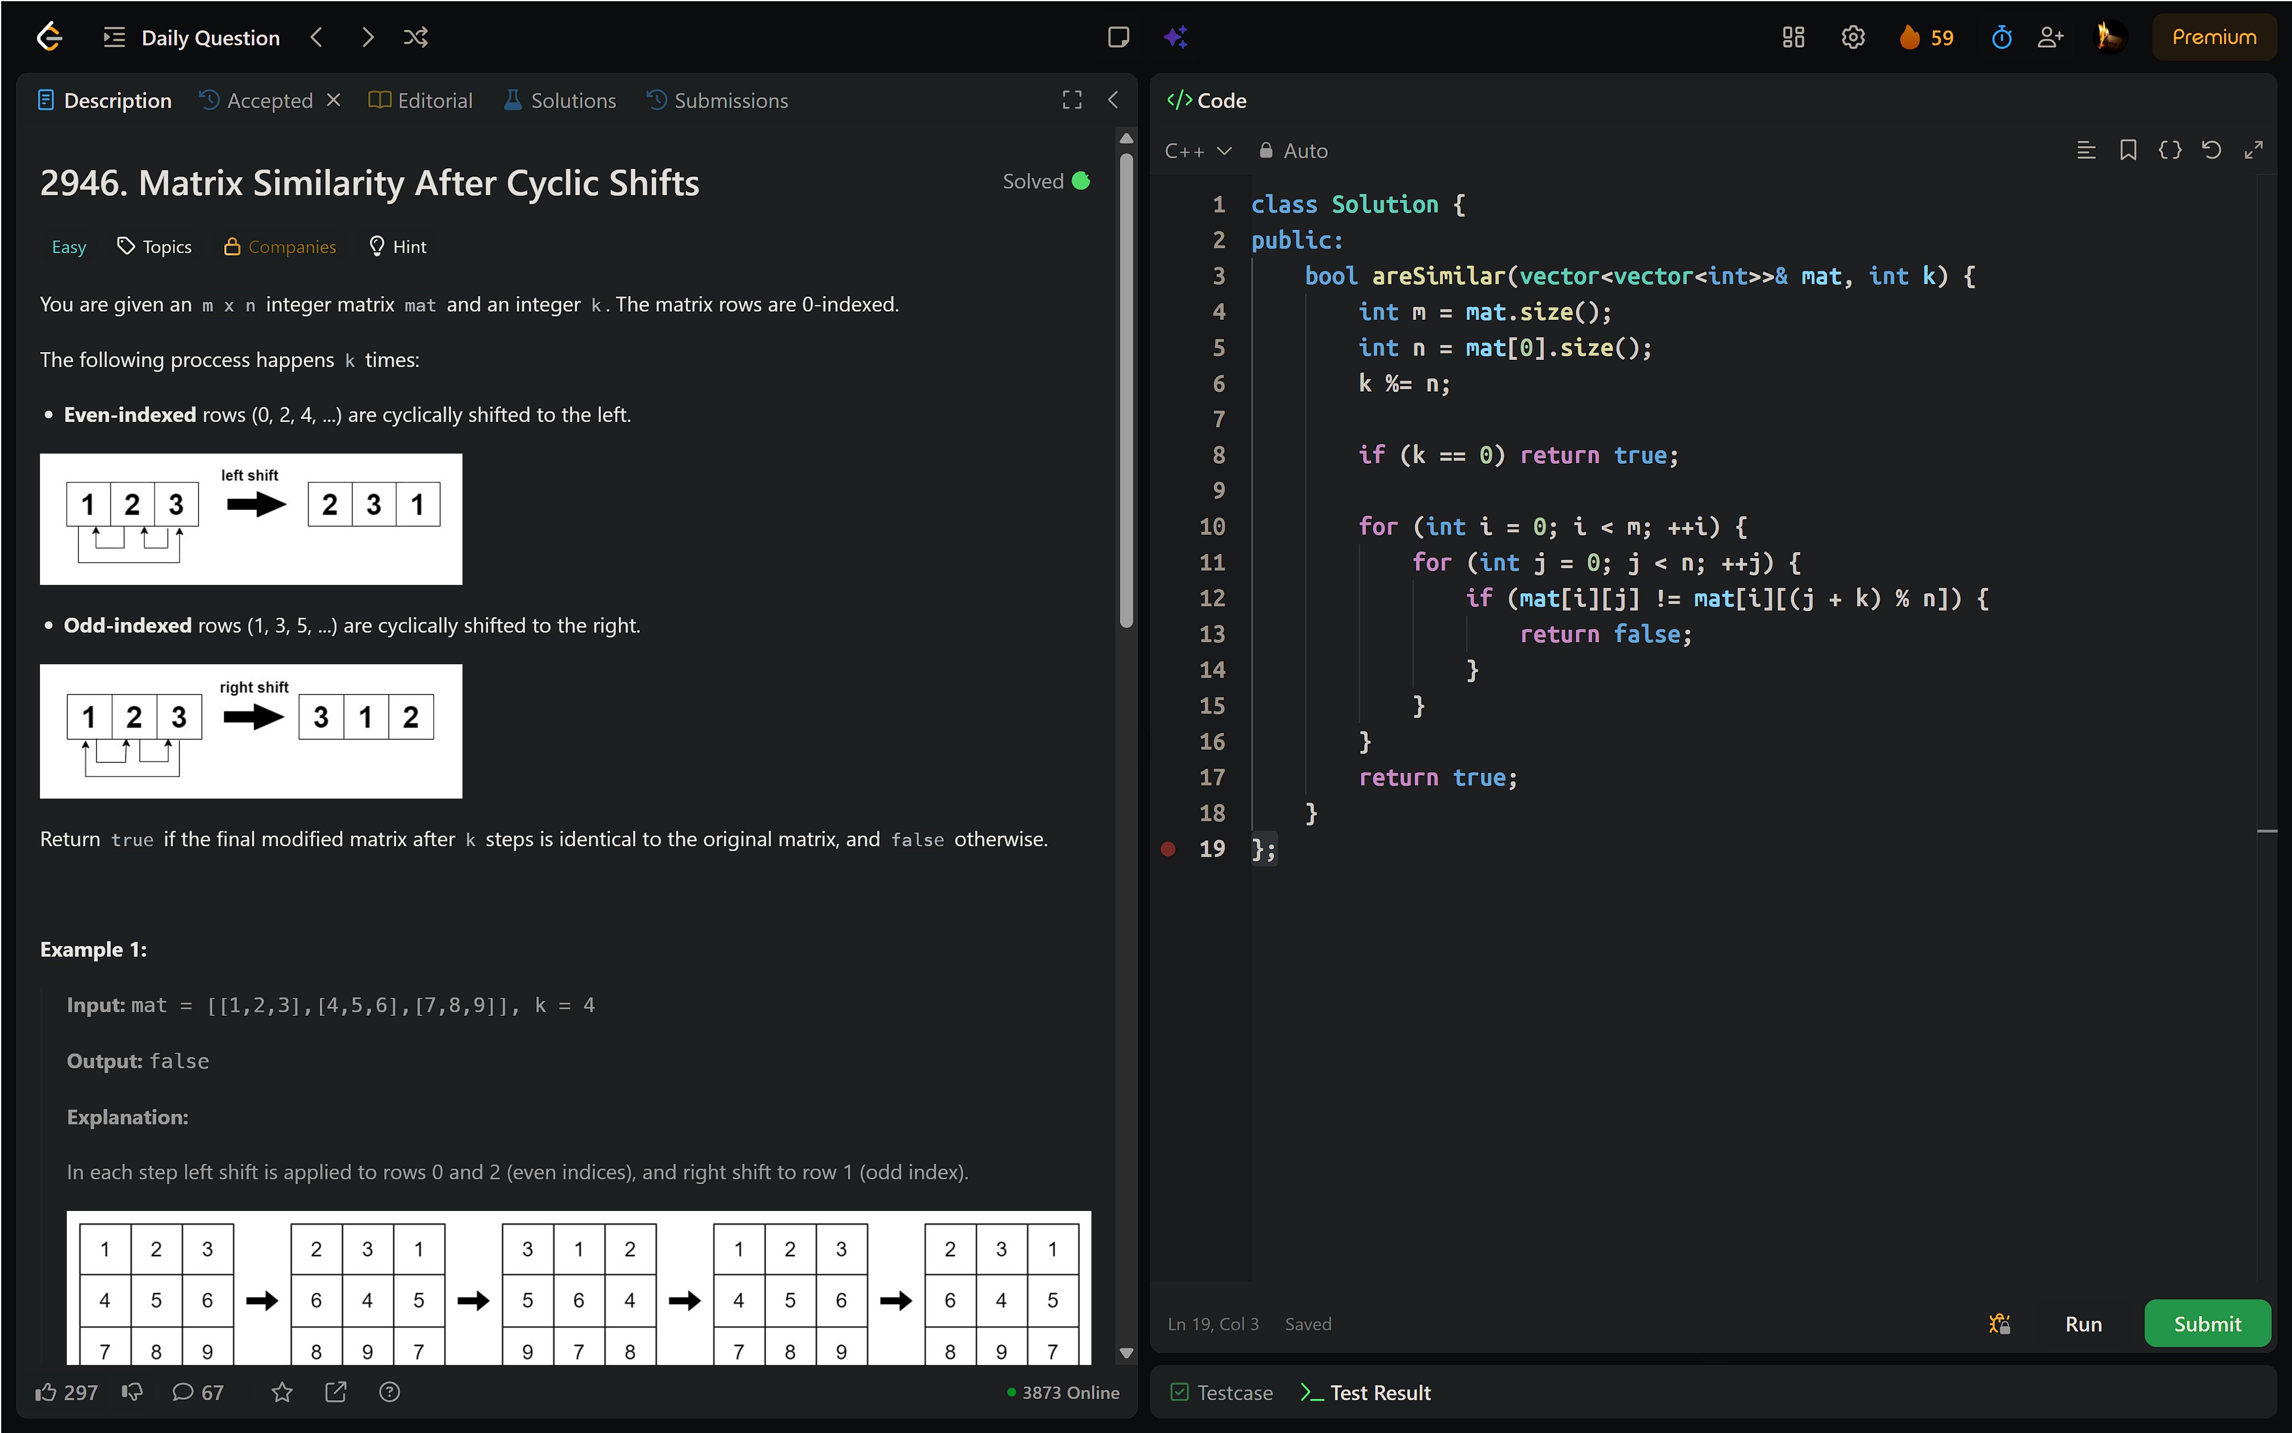Open the timer stopwatch icon
Image resolution: width=2292 pixels, height=1433 pixels.
click(x=2001, y=37)
